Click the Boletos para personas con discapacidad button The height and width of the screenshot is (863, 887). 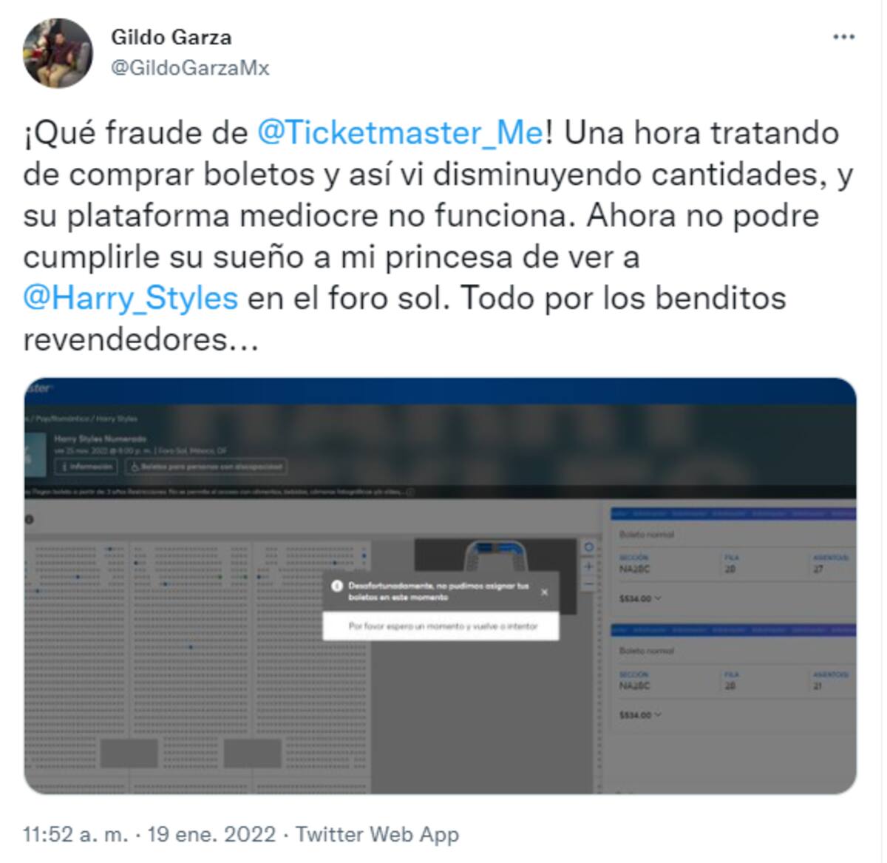[206, 467]
